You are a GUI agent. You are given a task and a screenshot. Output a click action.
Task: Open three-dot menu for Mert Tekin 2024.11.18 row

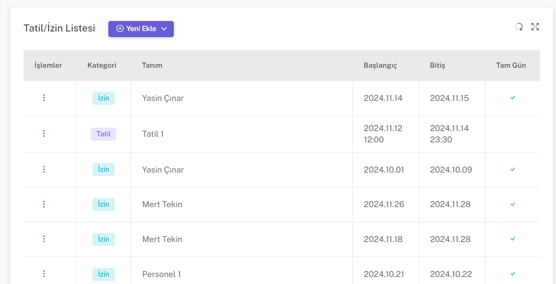click(44, 239)
